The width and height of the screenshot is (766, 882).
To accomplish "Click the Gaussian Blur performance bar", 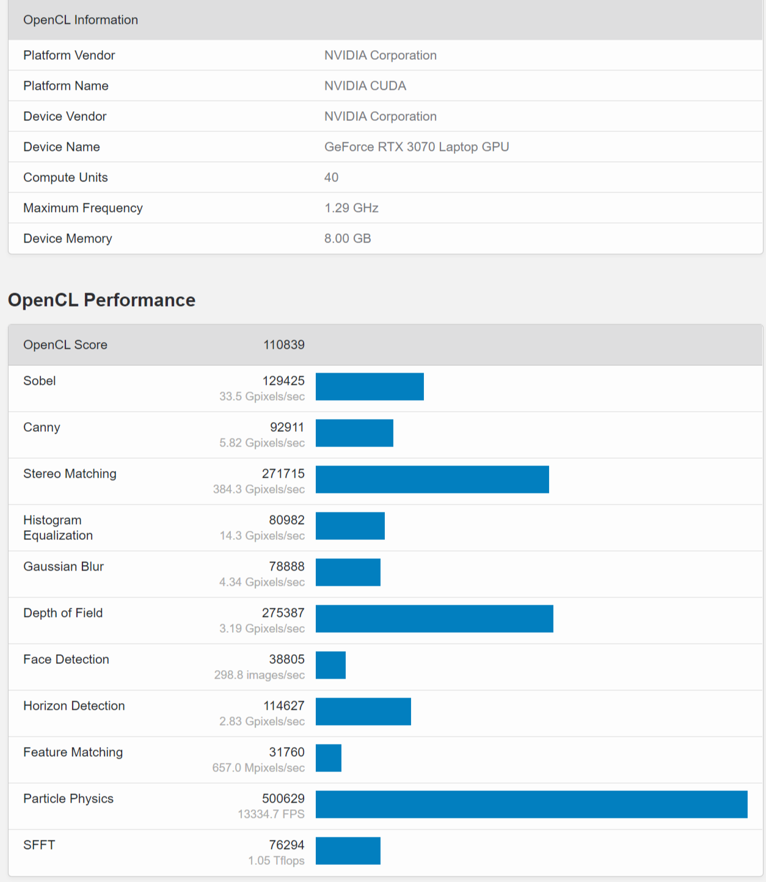I will click(348, 572).
